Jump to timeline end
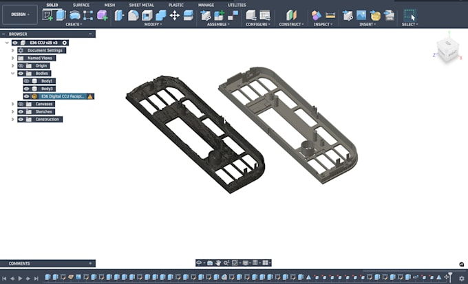Image resolution: width=468 pixels, height=284 pixels. 36,278
